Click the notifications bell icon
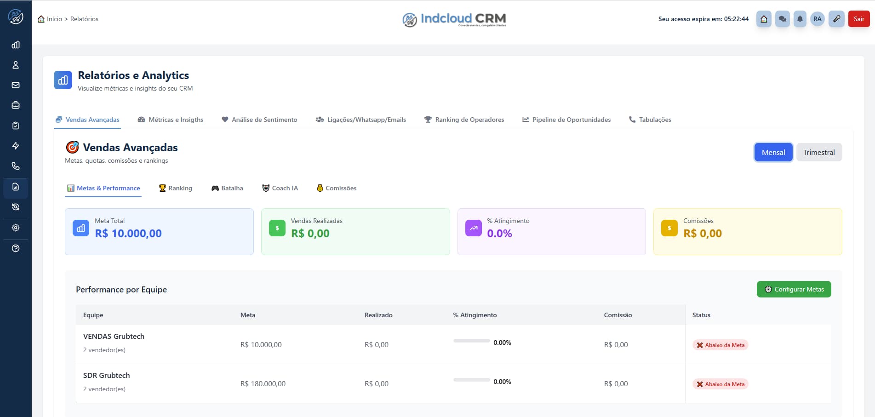Image resolution: width=875 pixels, height=417 pixels. click(x=800, y=19)
